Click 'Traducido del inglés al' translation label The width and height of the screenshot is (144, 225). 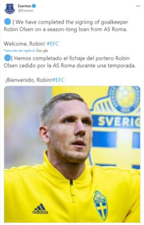19,51
